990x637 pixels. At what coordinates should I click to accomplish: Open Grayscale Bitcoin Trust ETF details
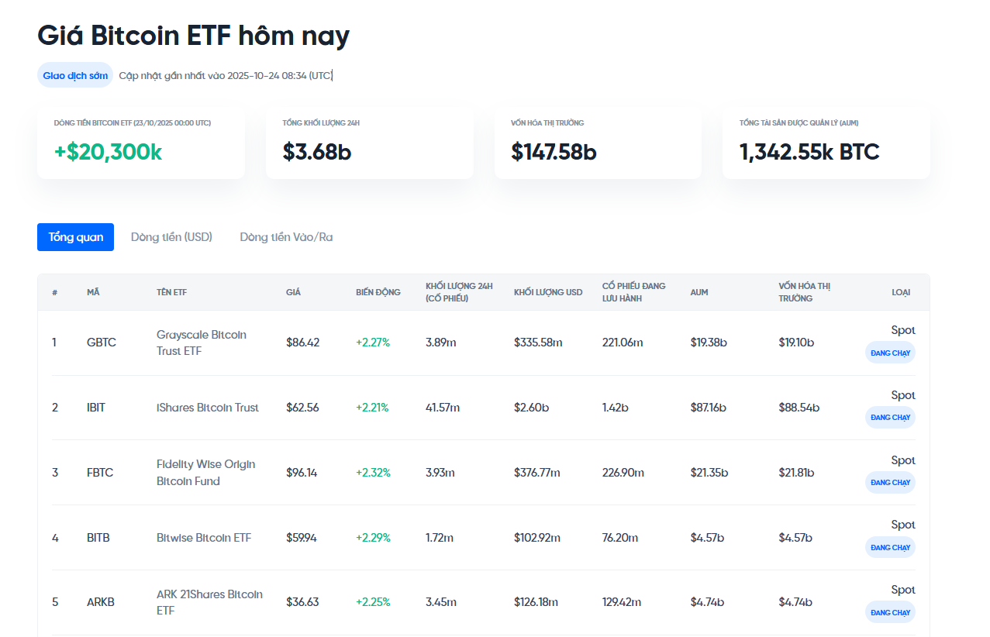click(200, 342)
